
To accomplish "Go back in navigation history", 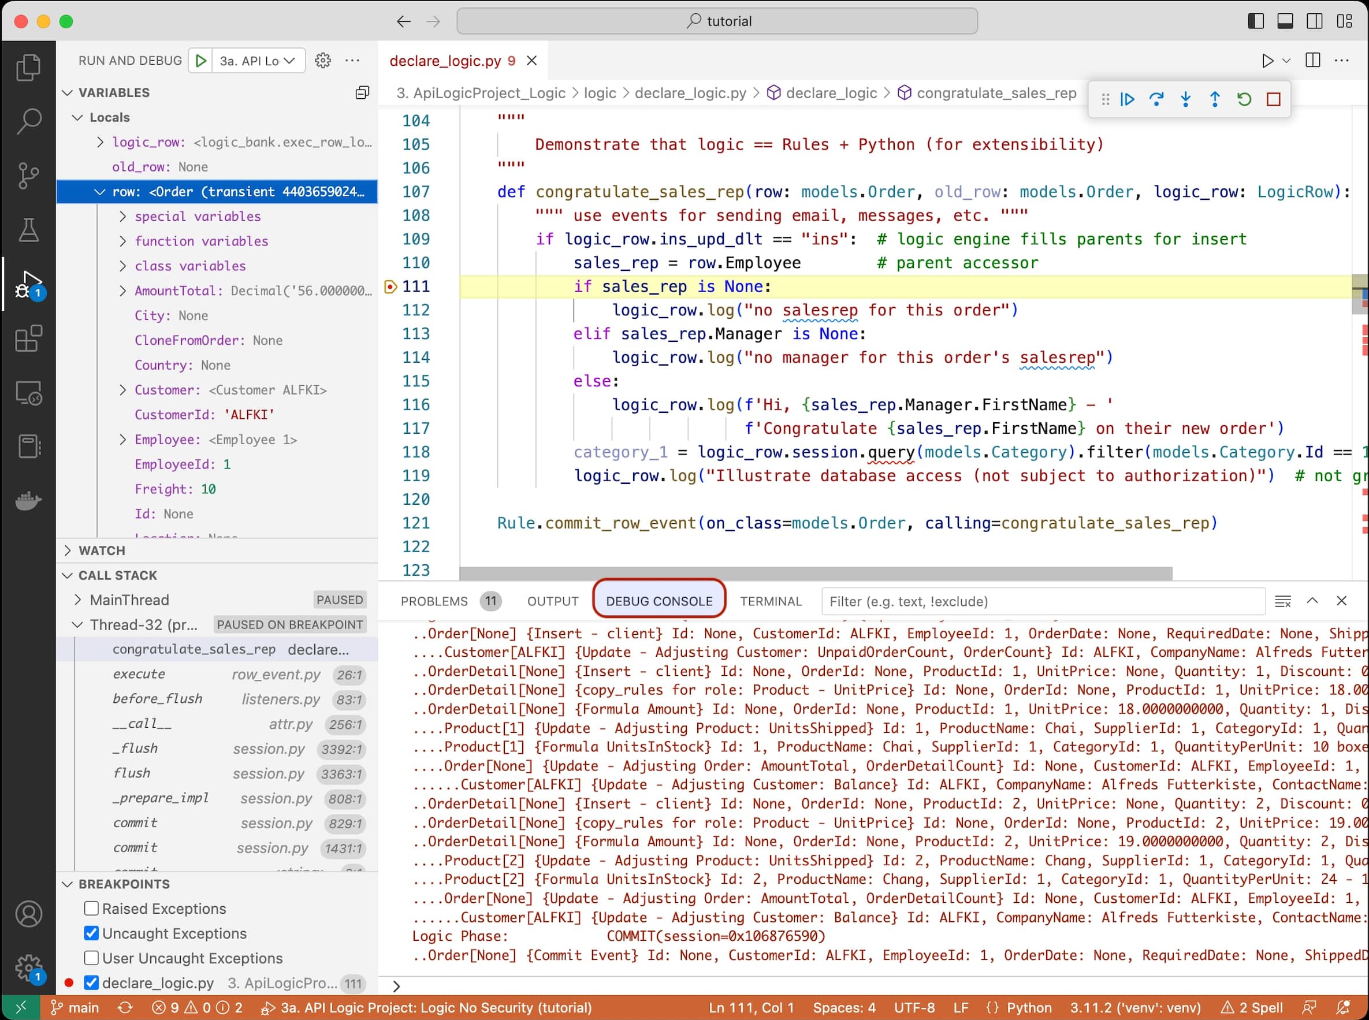I will (x=403, y=21).
